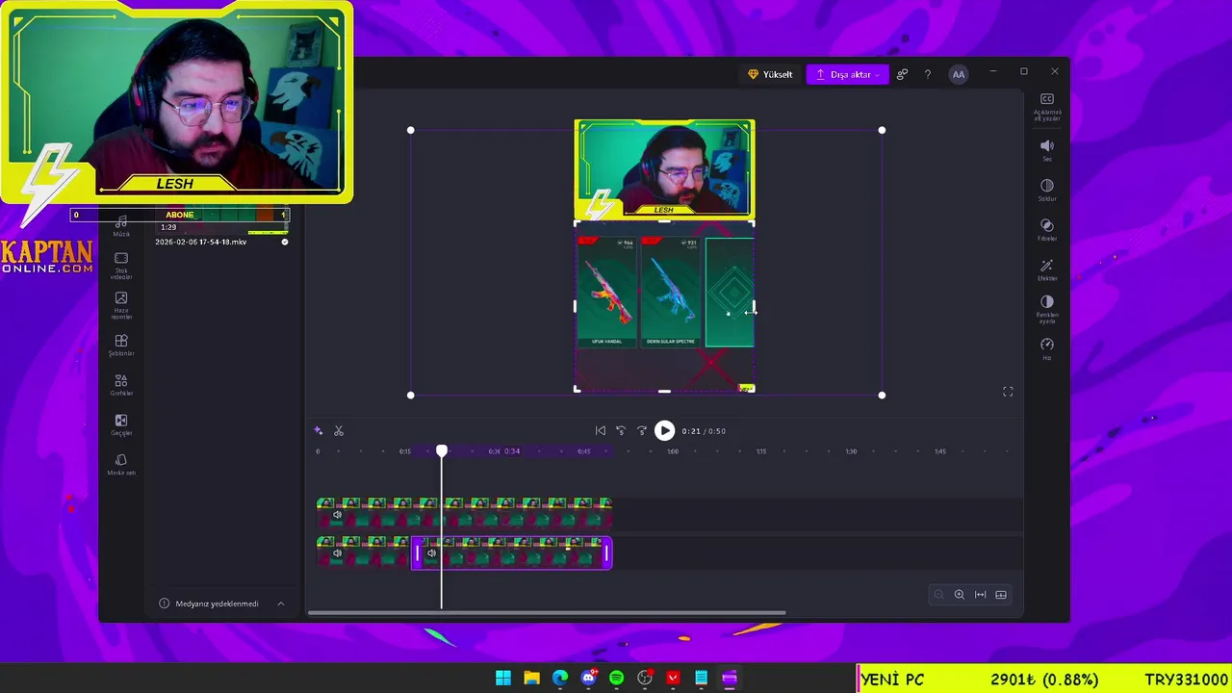This screenshot has width=1232, height=693.
Task: Mute the first clip on the lower track
Action: click(x=337, y=553)
